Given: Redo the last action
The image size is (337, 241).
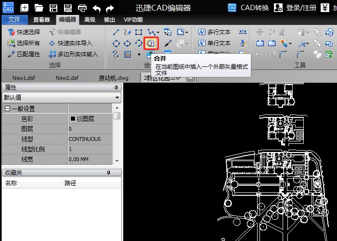Looking at the screenshot, I should click(x=110, y=9).
